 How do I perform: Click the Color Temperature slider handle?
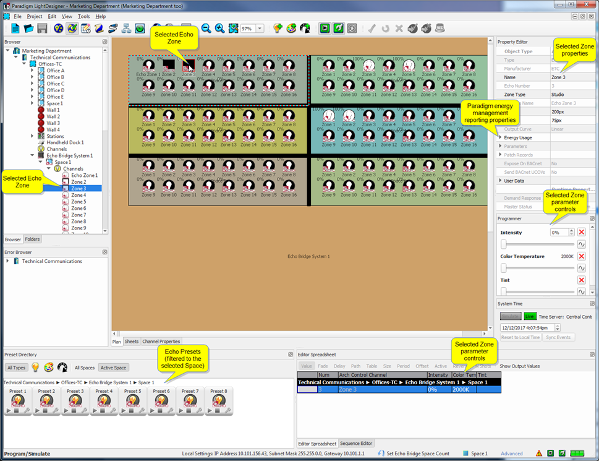pyautogui.click(x=504, y=269)
